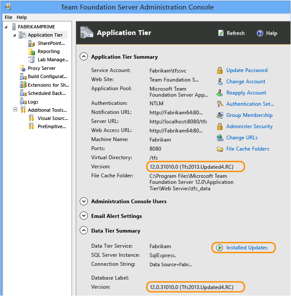Click the Proxy Server icon

[x=23, y=68]
